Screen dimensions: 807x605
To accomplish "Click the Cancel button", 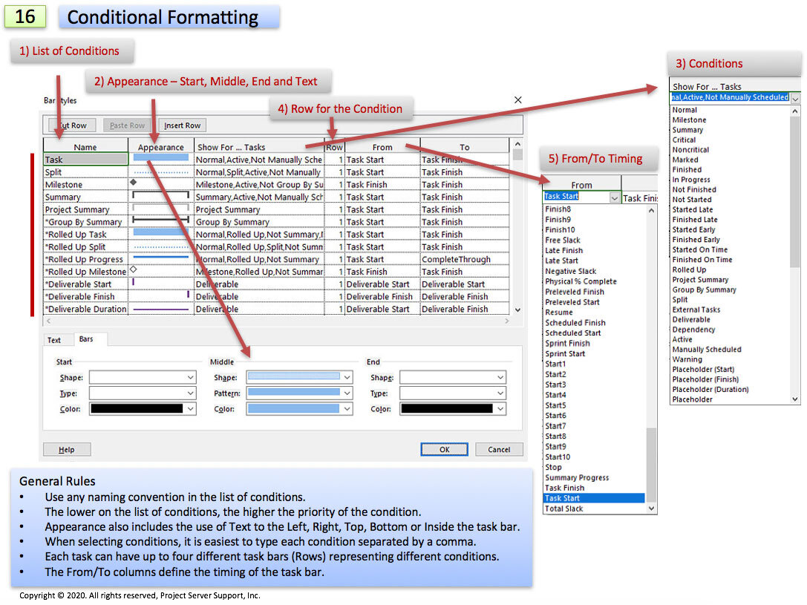I will coord(499,449).
